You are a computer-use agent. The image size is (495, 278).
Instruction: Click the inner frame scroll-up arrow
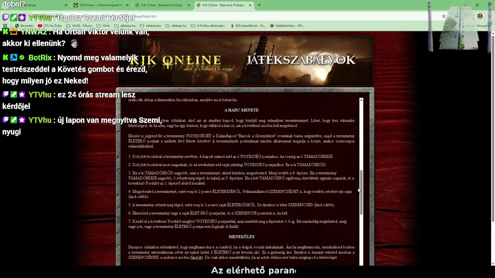tap(361, 100)
